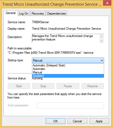The width and height of the screenshot is (113, 128).
Task: Click the Pause service button
Action: click(x=68, y=86)
